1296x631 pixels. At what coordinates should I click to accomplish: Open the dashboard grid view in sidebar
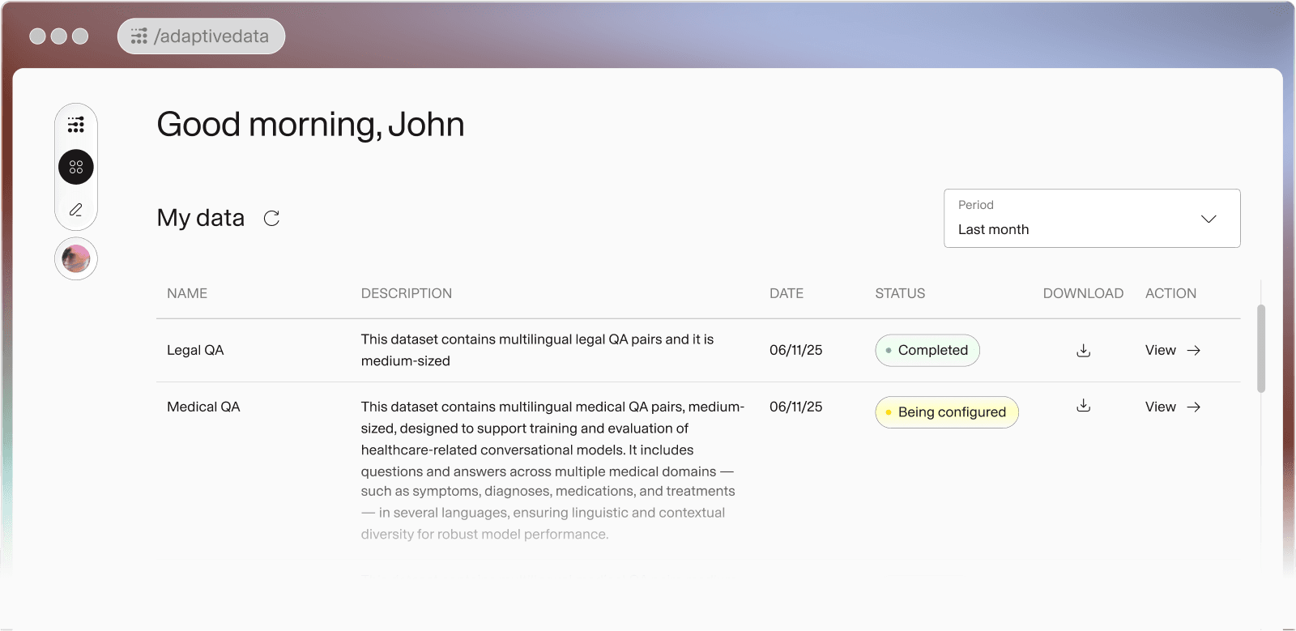[x=76, y=167]
